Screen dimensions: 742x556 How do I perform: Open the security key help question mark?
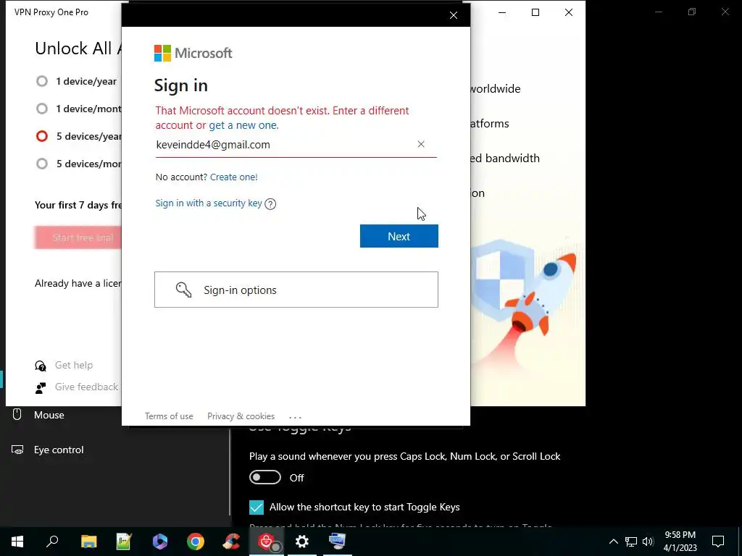[x=270, y=203]
